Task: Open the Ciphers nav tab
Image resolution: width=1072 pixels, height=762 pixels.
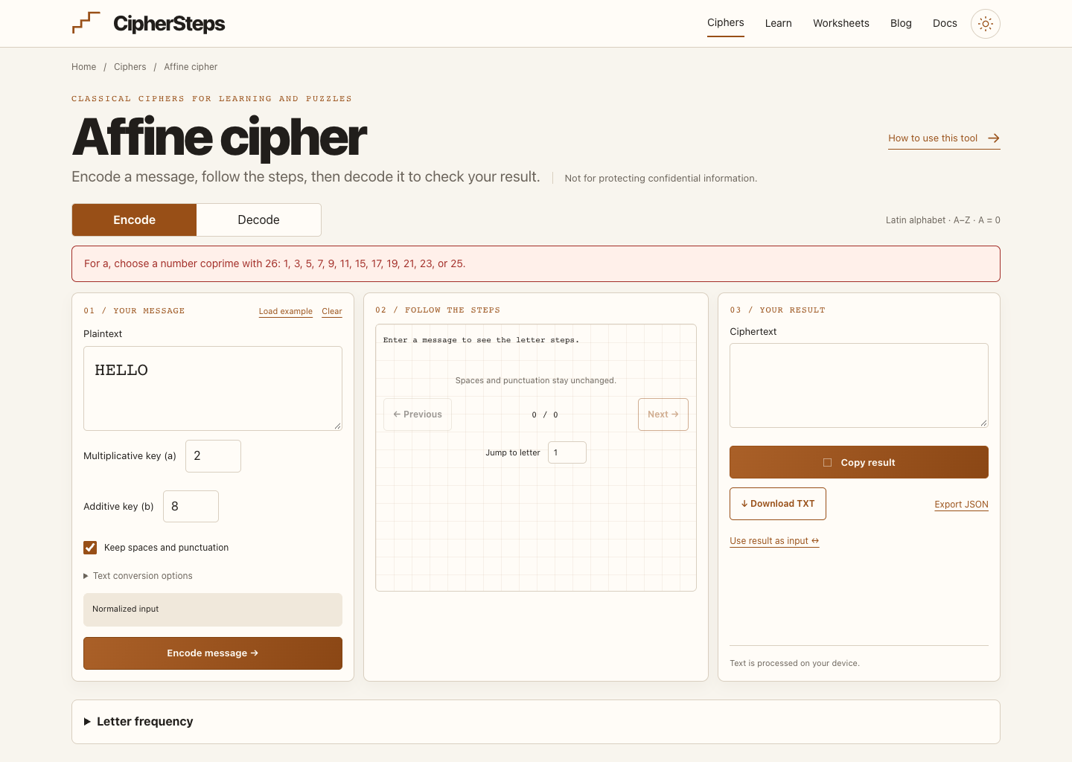Action: (726, 23)
